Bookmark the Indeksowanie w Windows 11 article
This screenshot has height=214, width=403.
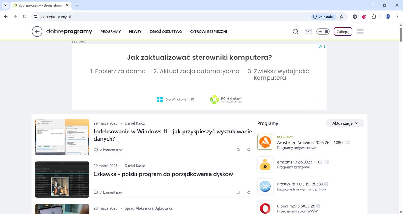pos(238,150)
